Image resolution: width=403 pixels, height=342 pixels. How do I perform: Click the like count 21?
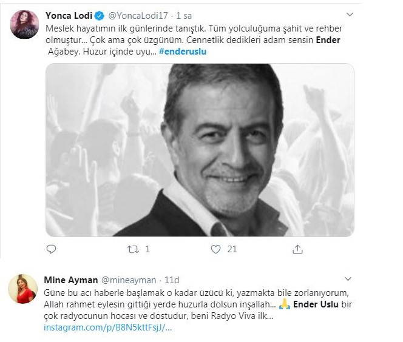(x=232, y=249)
